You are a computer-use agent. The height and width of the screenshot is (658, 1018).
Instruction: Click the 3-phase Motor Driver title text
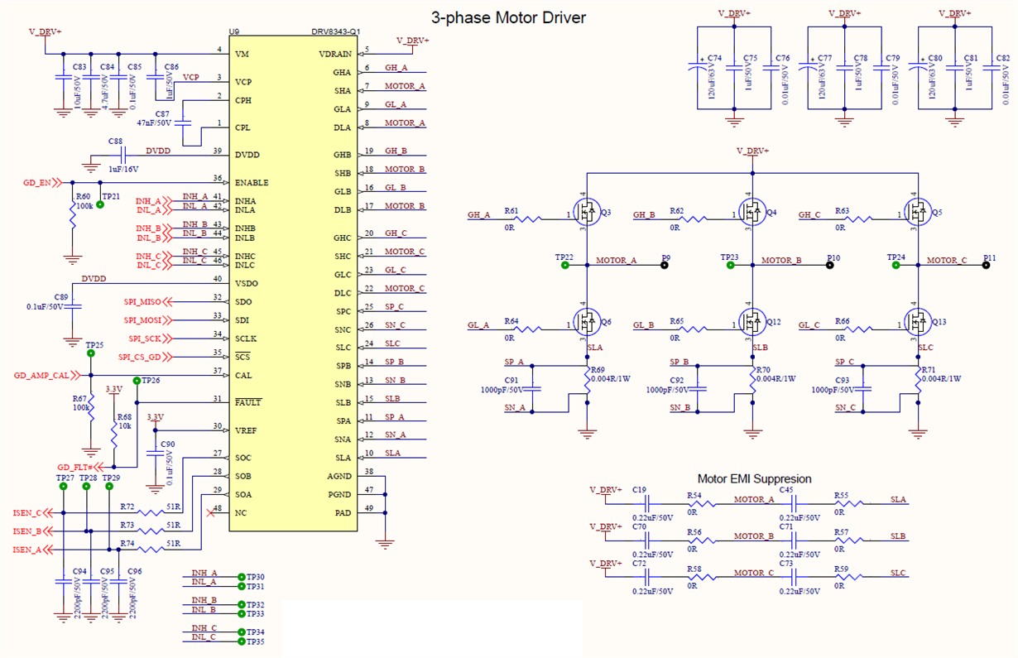(507, 17)
